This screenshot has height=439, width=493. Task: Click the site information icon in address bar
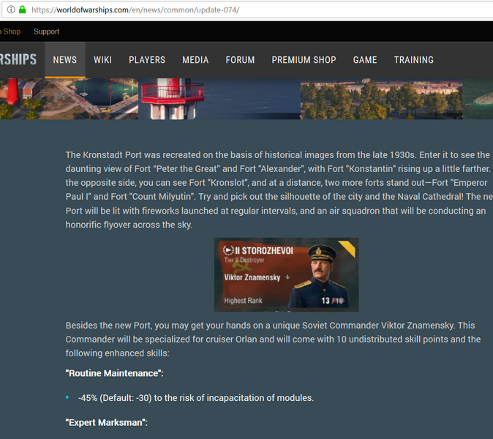[10, 10]
